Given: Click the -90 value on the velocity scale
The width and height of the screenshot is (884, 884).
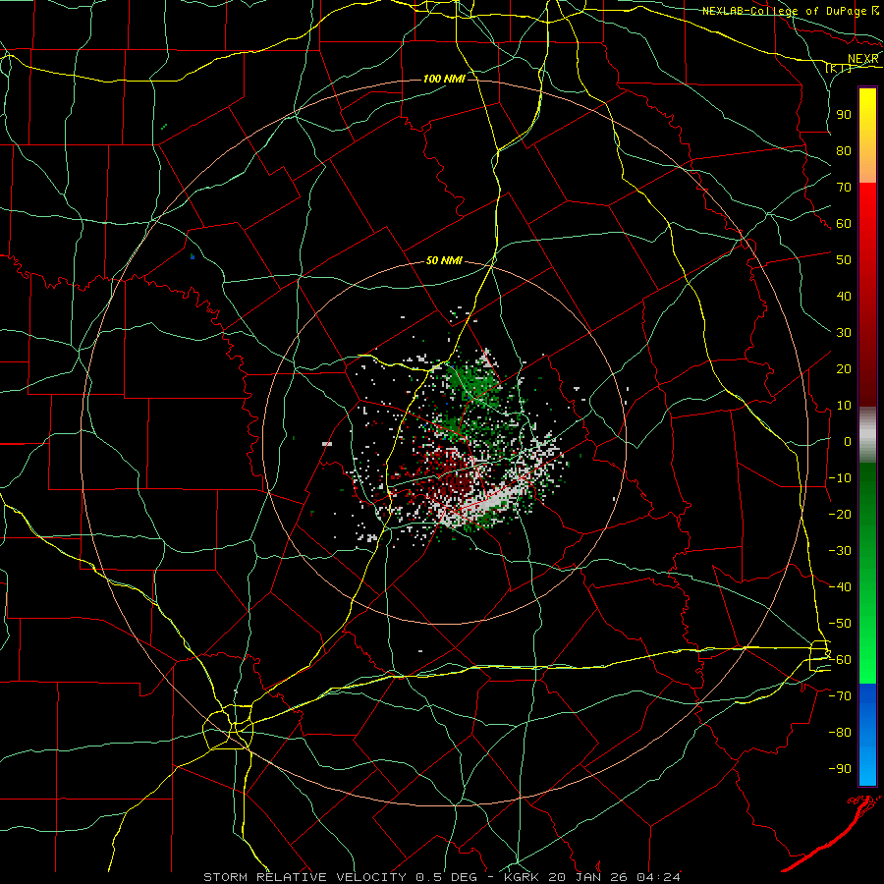Looking at the screenshot, I should (x=840, y=769).
